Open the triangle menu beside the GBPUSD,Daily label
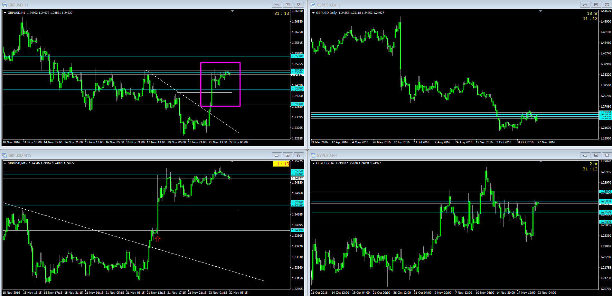The image size is (612, 296). [x=314, y=13]
